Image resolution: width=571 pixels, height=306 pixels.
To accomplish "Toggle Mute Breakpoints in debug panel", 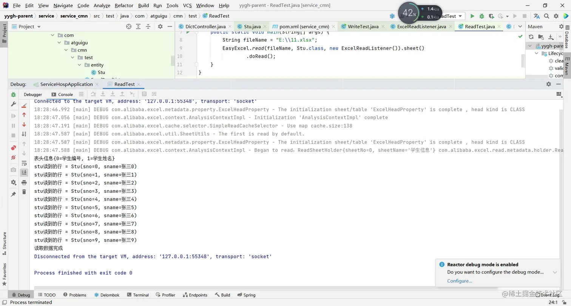I will coord(14,157).
